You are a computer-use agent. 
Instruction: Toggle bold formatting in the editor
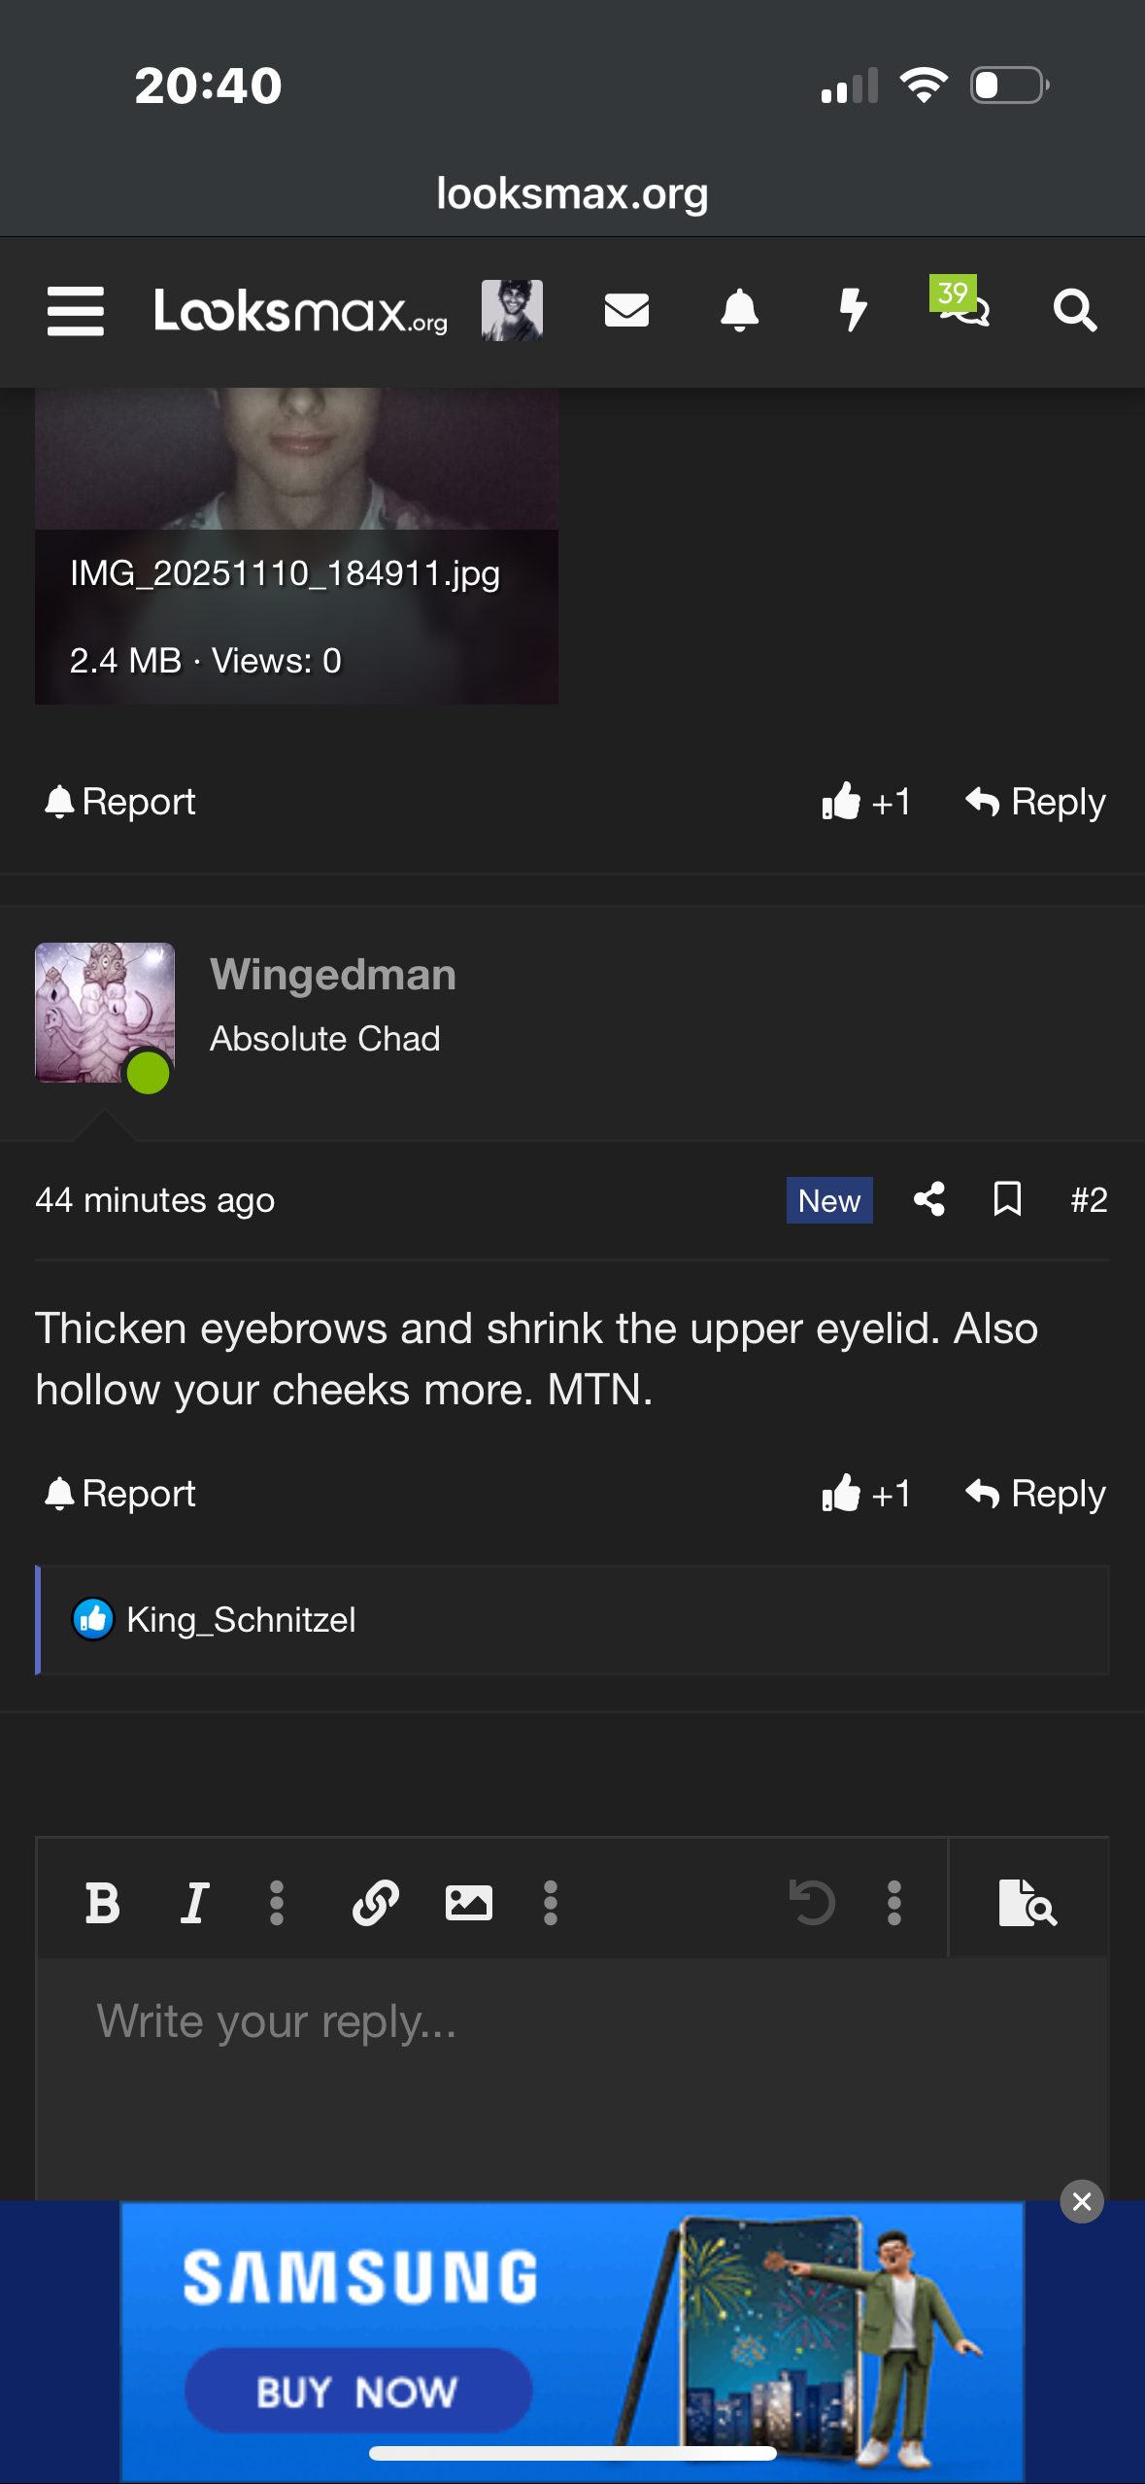(102, 1902)
